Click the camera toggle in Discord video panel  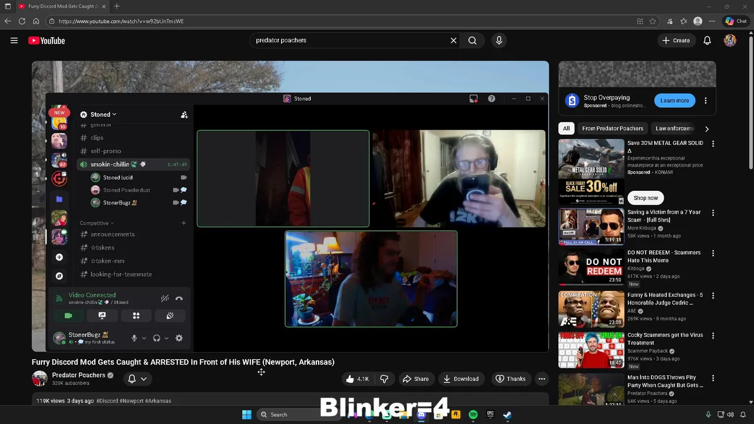pyautogui.click(x=68, y=316)
